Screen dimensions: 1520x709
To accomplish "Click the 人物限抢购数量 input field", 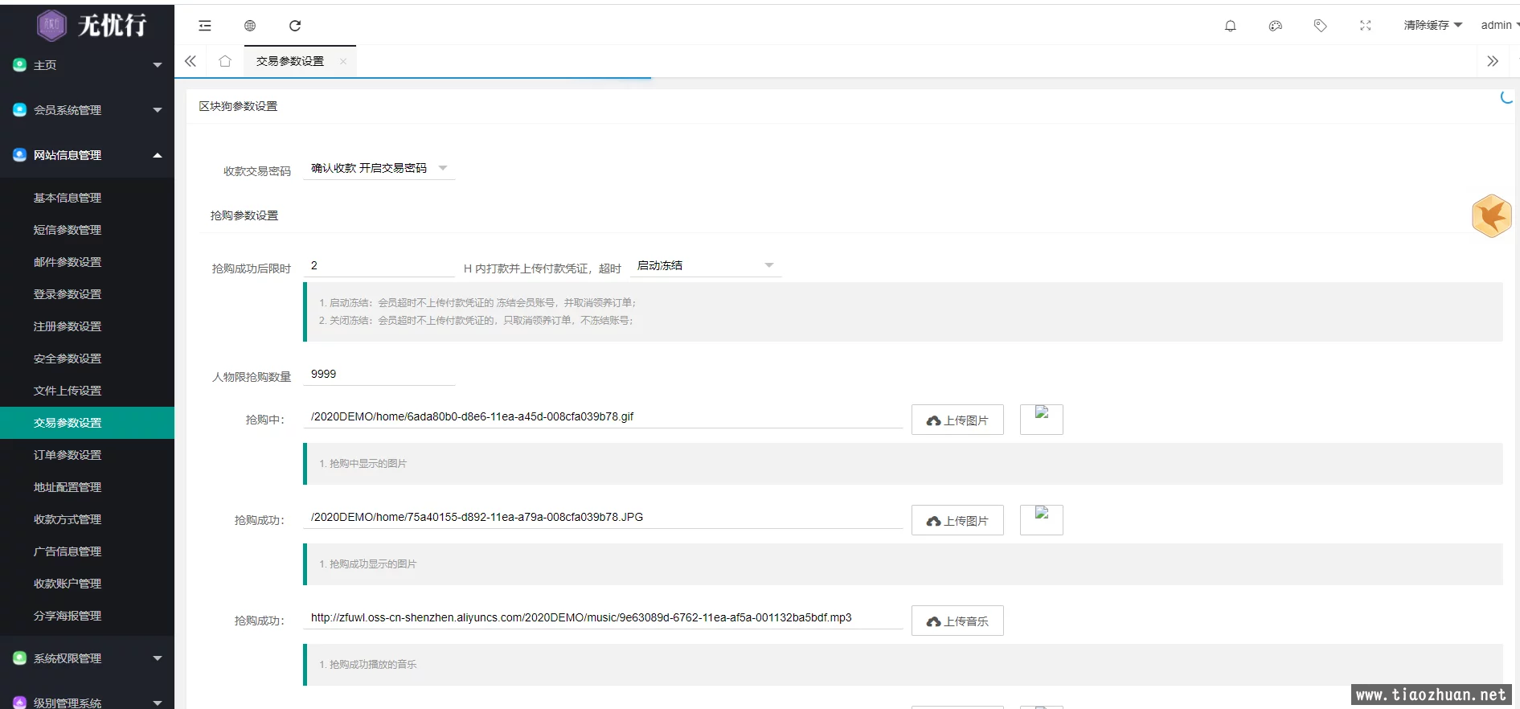I will (x=379, y=375).
